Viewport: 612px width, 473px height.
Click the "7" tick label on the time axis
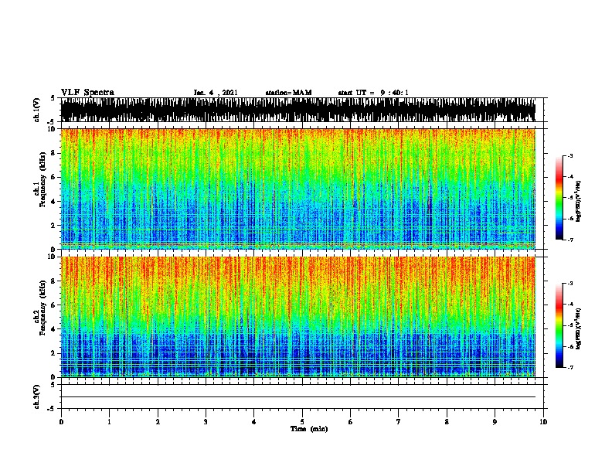coord(399,421)
